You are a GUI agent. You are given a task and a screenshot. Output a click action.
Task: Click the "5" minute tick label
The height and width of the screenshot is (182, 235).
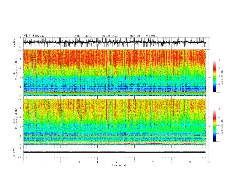[x=116, y=162]
